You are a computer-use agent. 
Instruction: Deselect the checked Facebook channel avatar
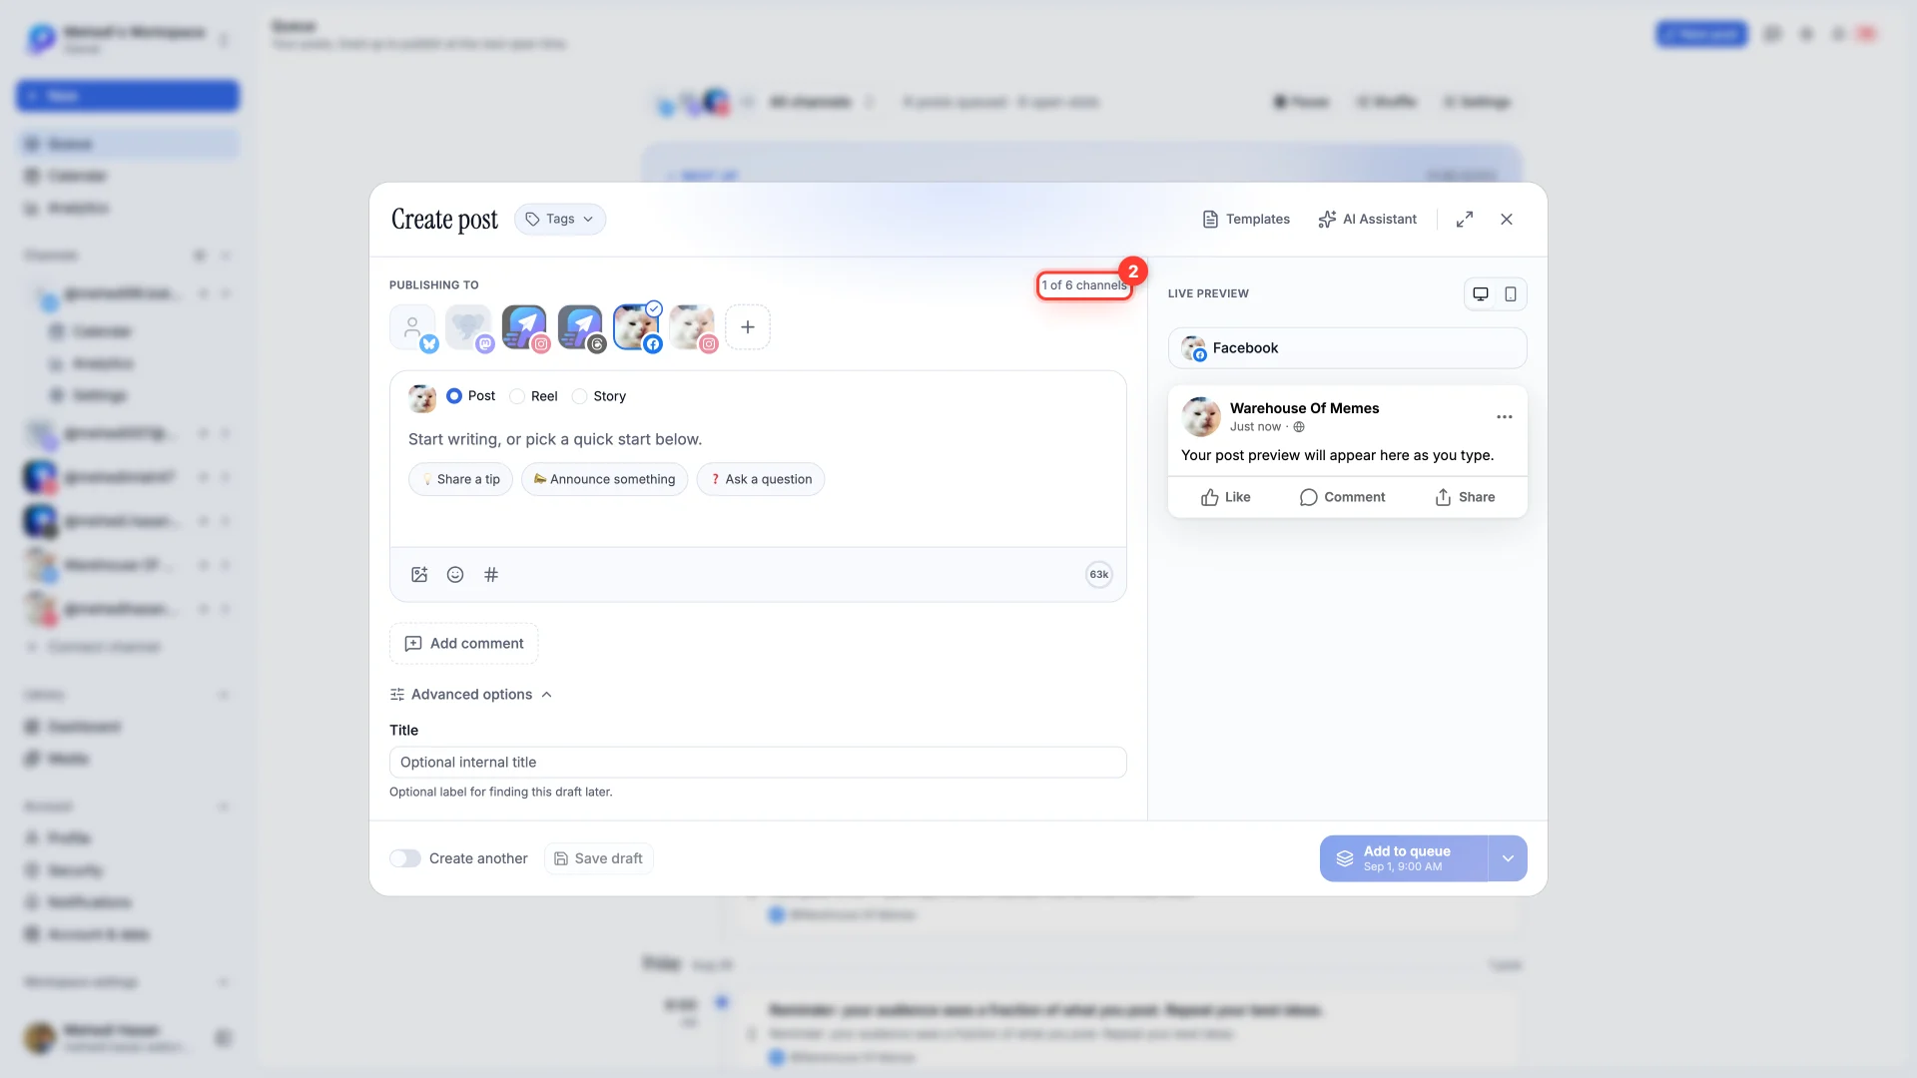636,327
